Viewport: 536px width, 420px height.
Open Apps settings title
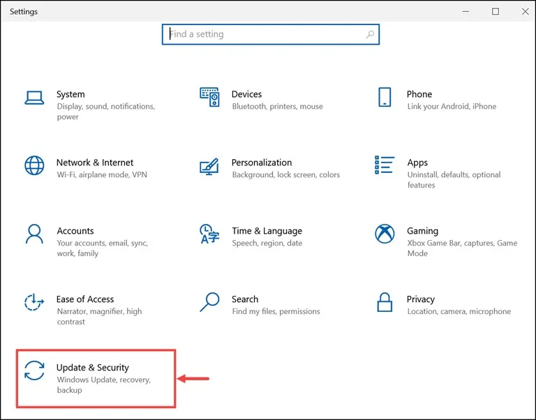pyautogui.click(x=417, y=163)
